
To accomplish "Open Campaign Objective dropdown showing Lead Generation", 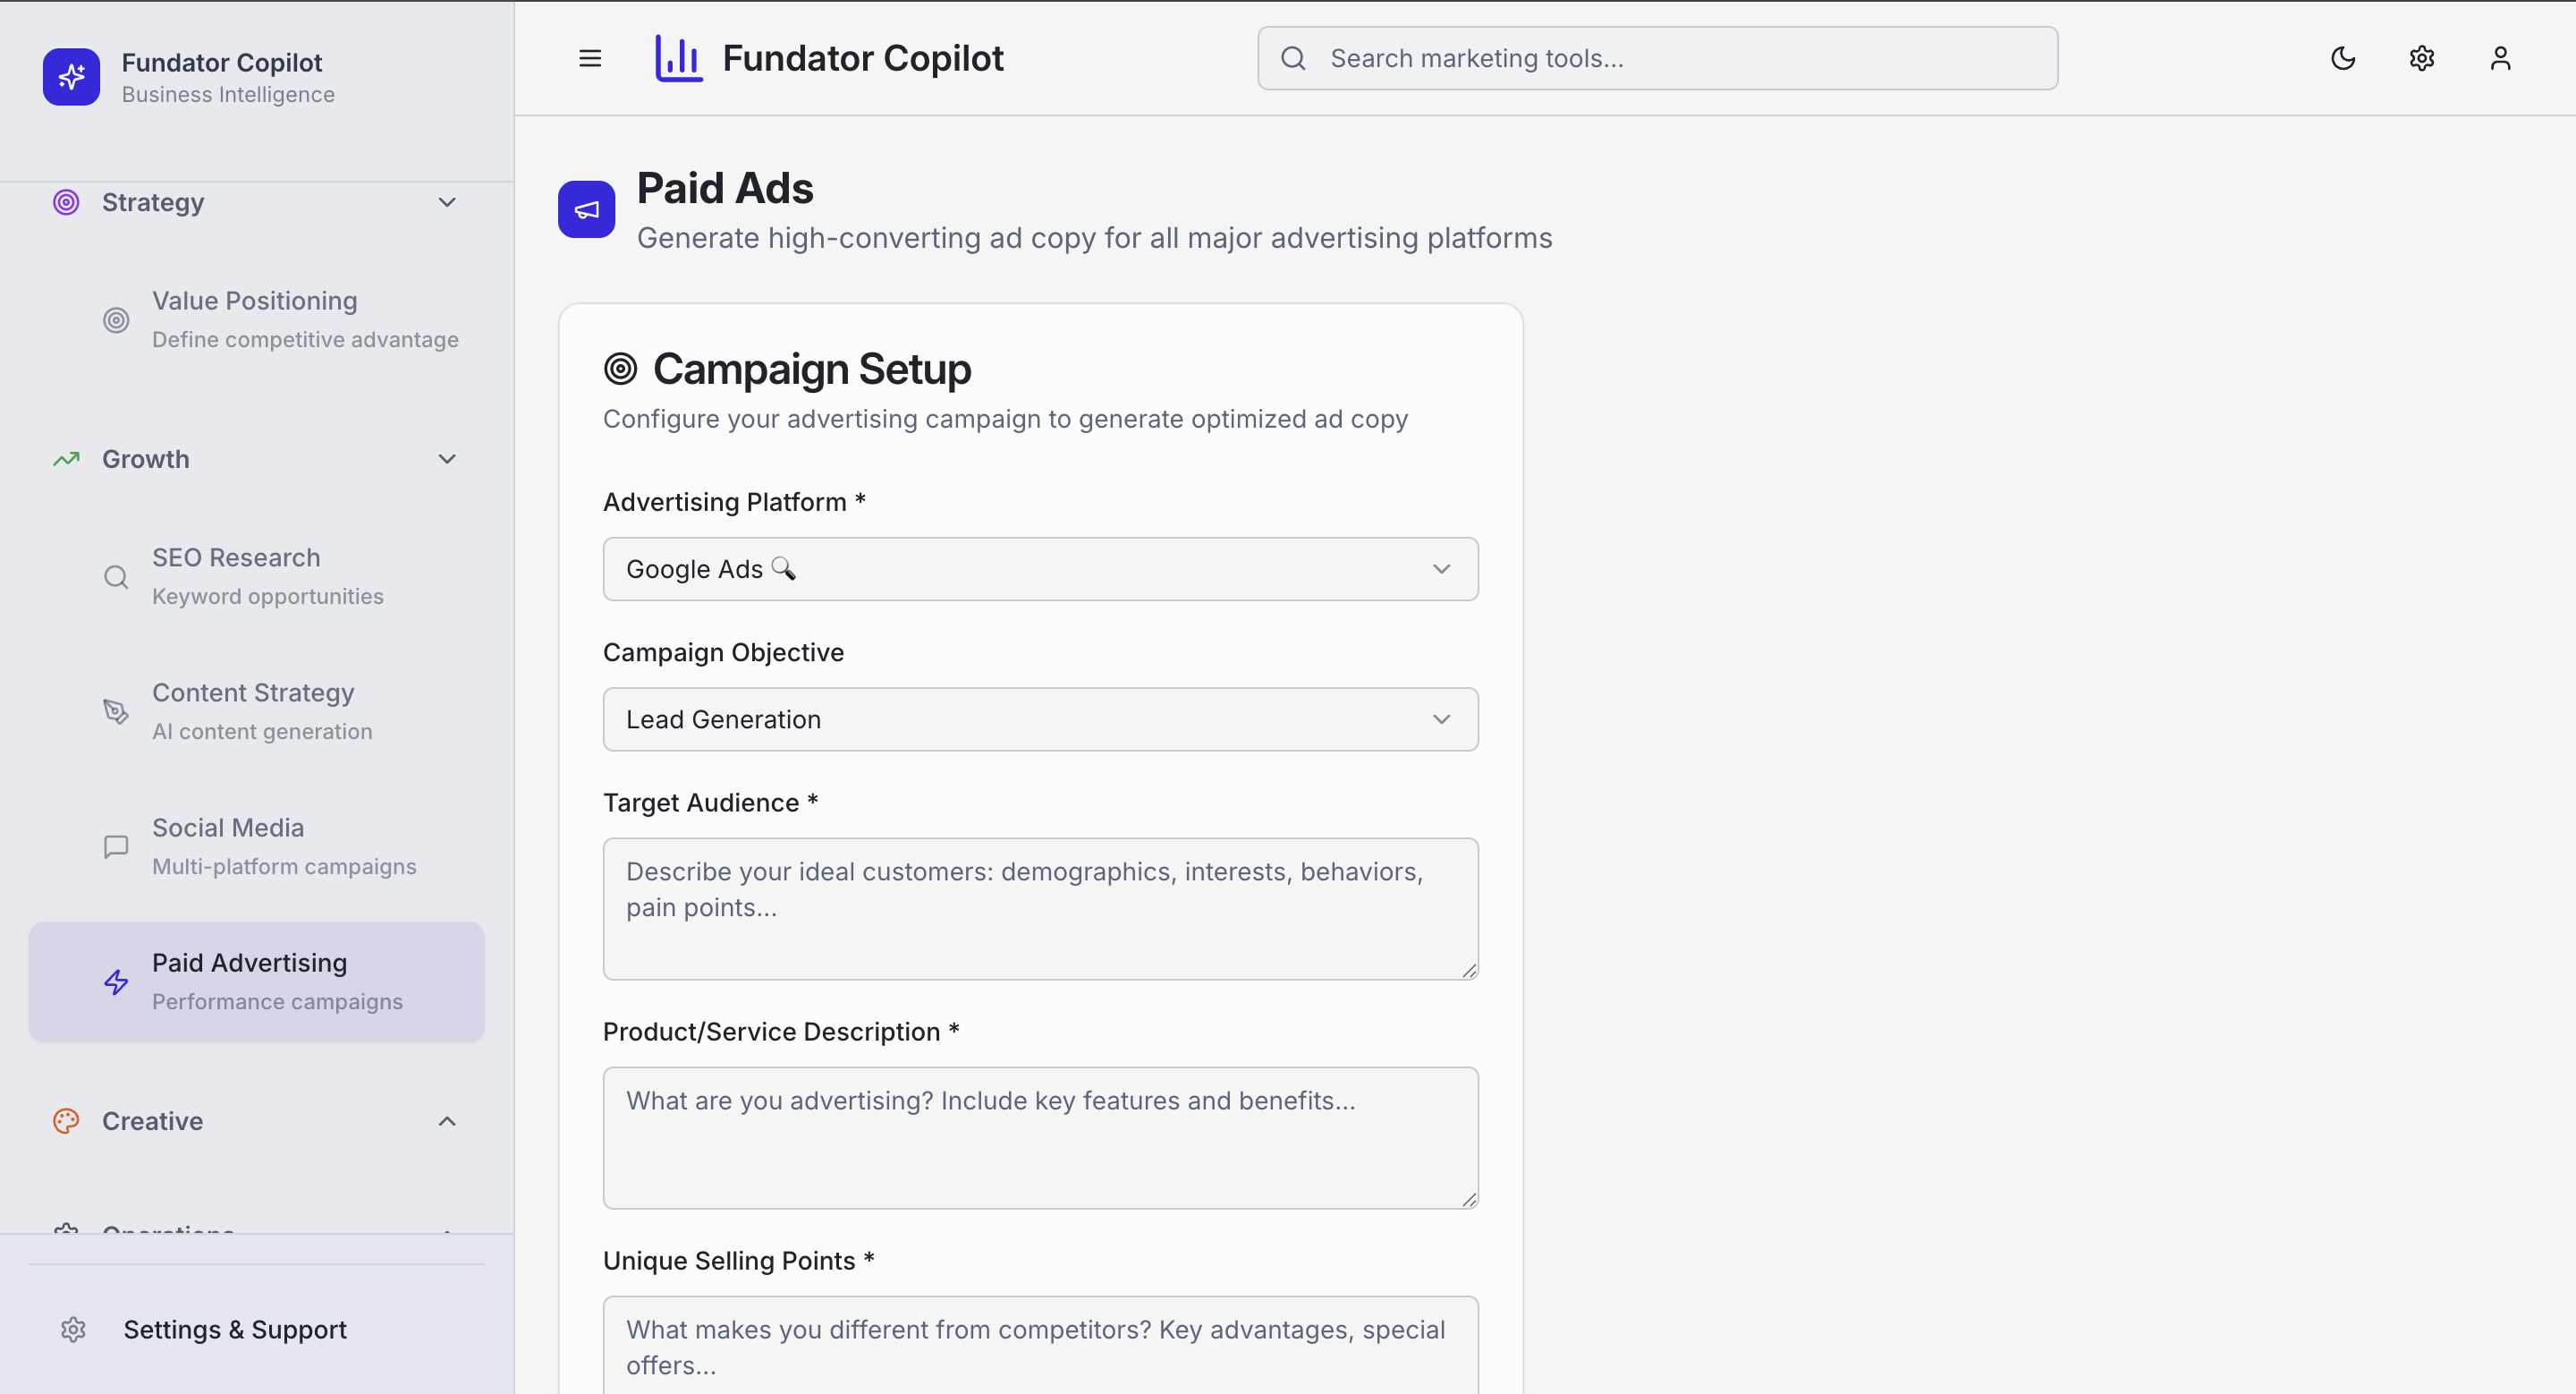I will tap(1040, 719).
